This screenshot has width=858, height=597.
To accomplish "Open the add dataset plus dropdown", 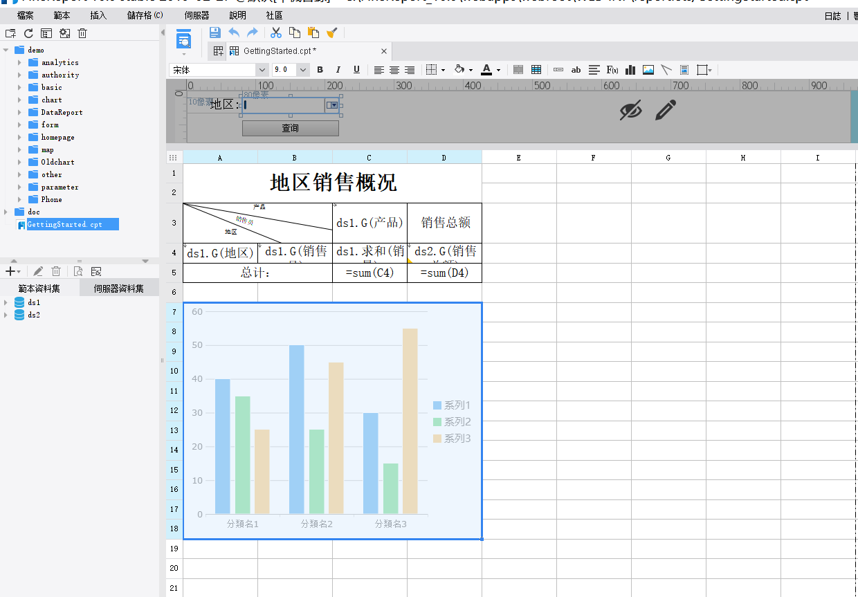I will pos(13,271).
